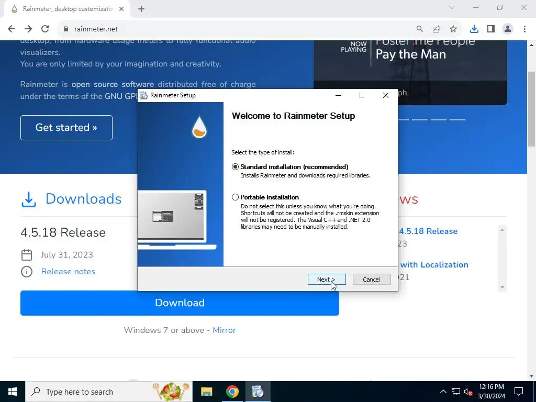Click the info icon beside Release notes
This screenshot has width=536, height=402.
click(x=27, y=272)
